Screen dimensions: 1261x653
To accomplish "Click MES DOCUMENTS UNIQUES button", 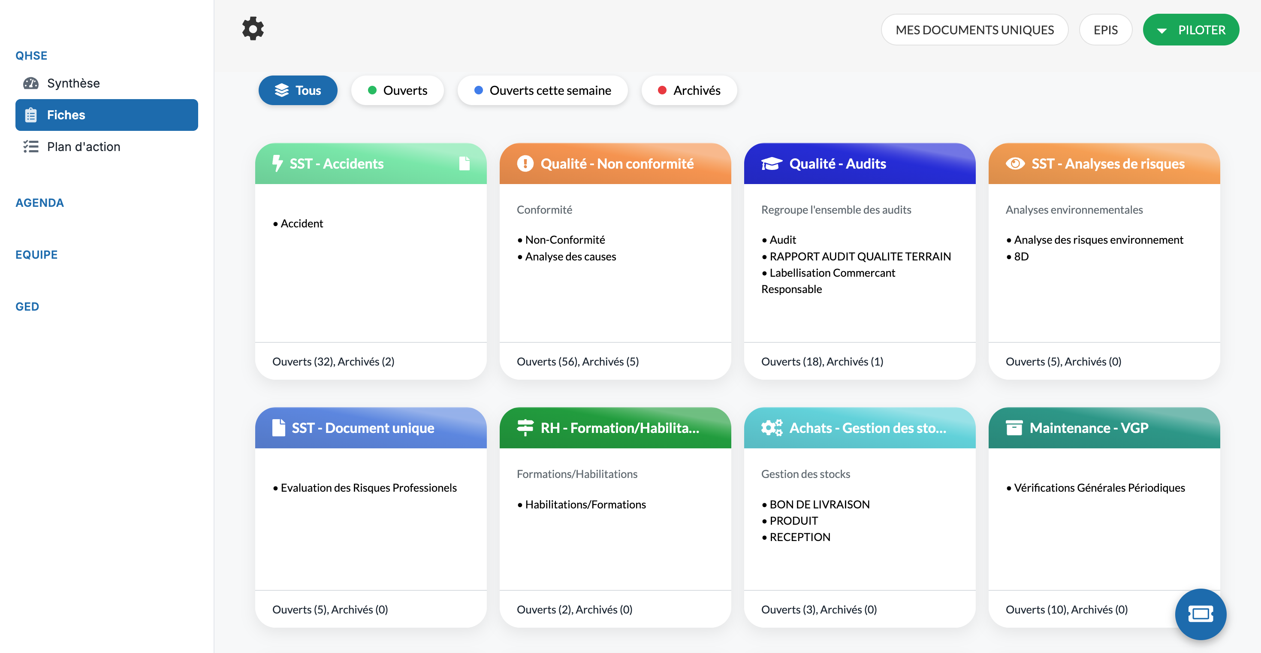I will [974, 30].
